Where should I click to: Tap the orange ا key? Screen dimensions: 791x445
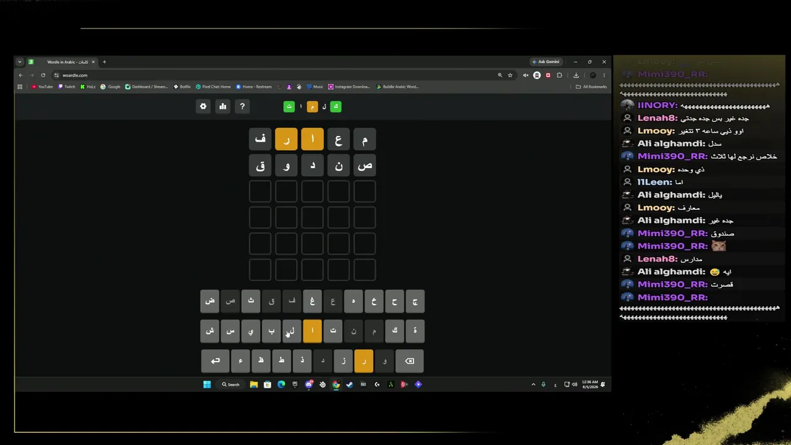click(x=312, y=331)
